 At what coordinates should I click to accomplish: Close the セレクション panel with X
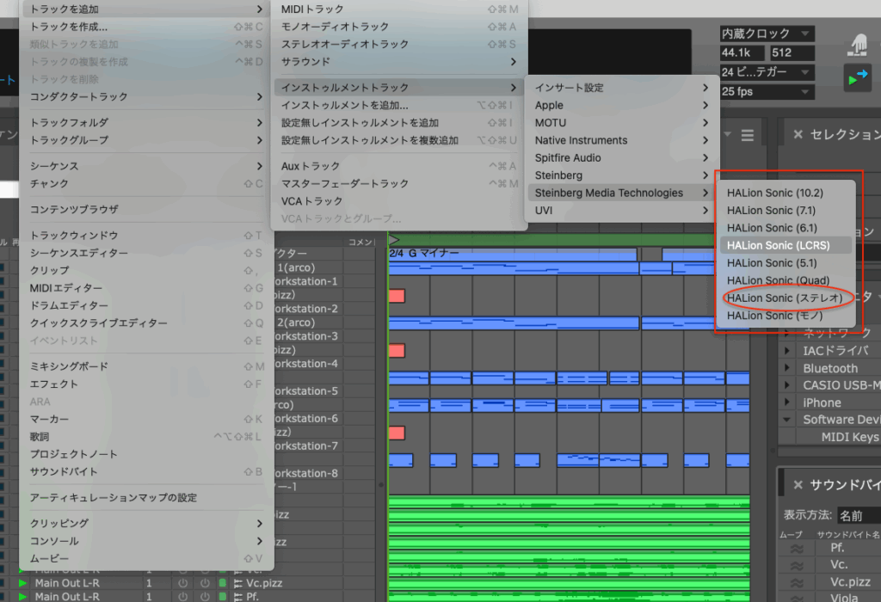coord(798,134)
